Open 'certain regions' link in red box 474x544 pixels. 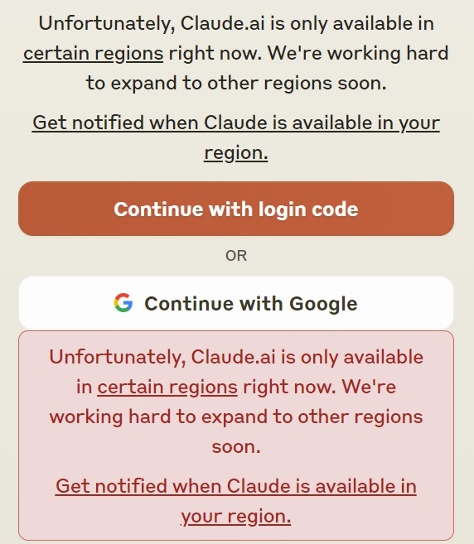coord(167,388)
